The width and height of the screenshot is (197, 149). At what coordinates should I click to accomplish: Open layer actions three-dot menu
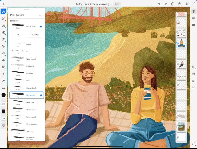coord(194,88)
